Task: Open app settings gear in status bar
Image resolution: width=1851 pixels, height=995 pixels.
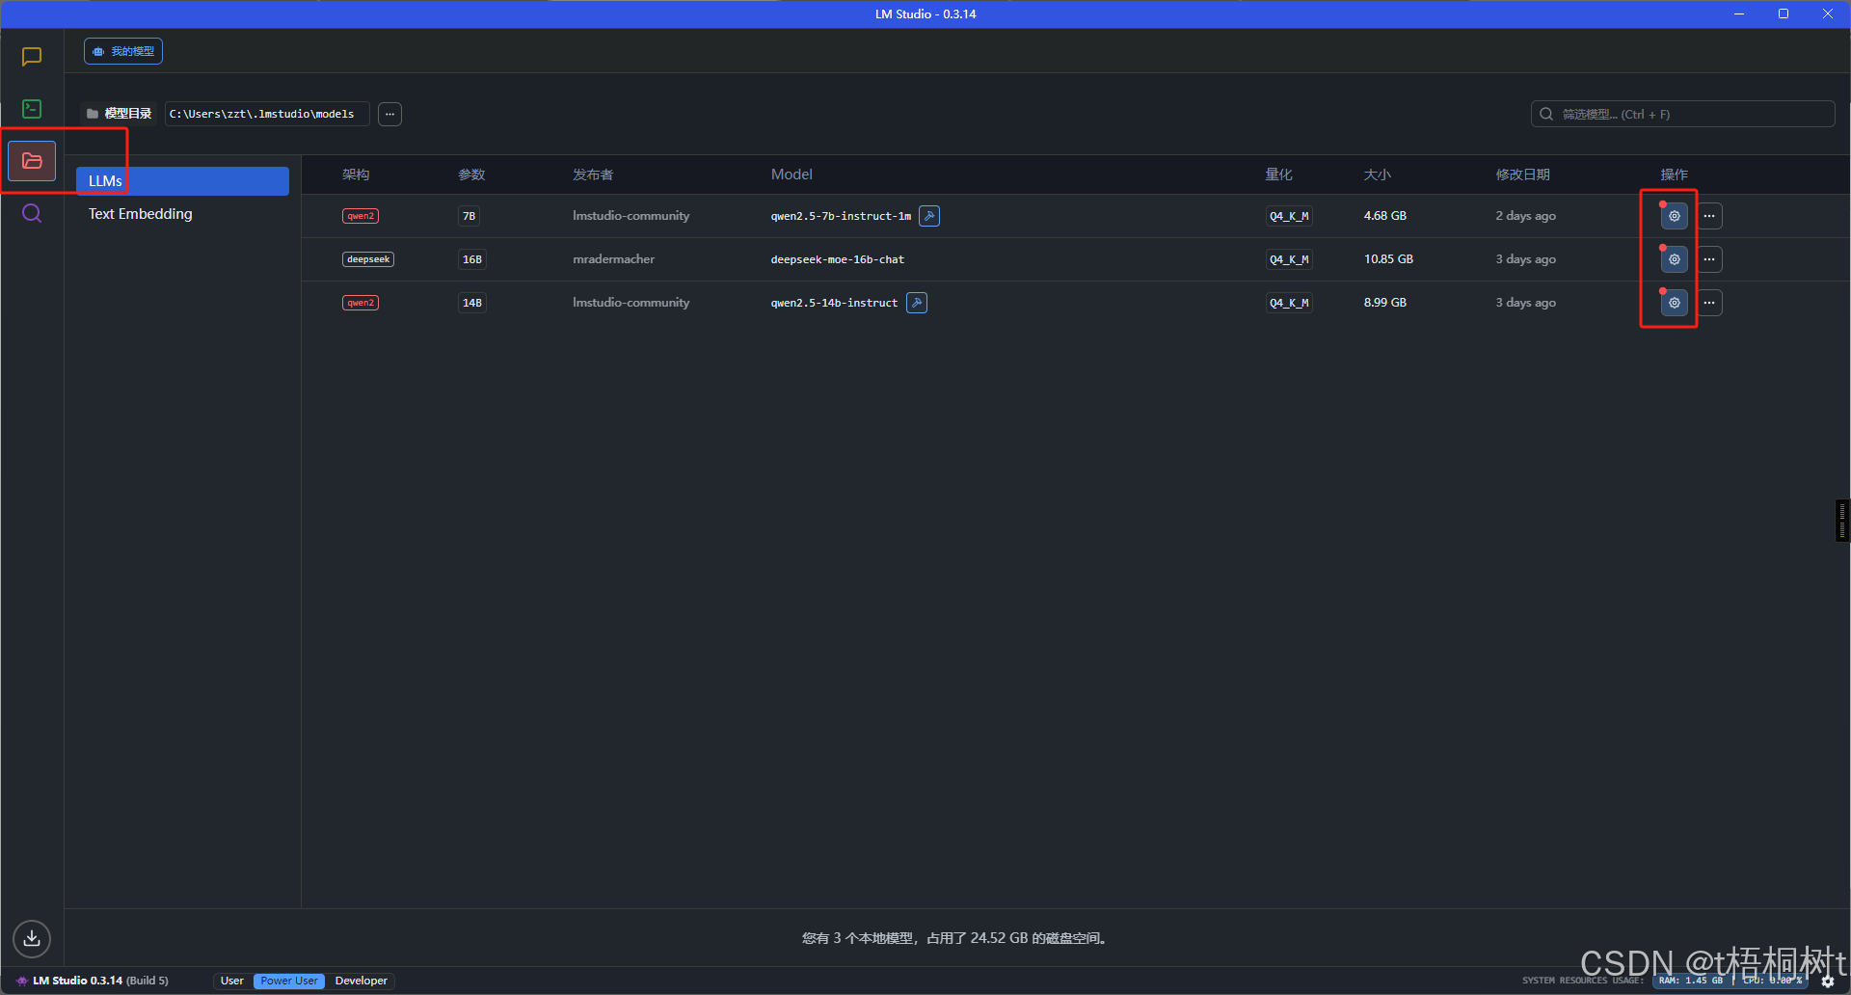Action: click(1828, 982)
